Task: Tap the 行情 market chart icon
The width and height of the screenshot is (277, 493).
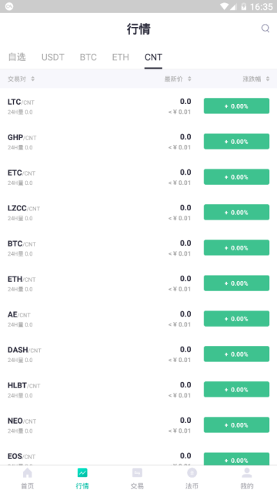Action: (82, 472)
